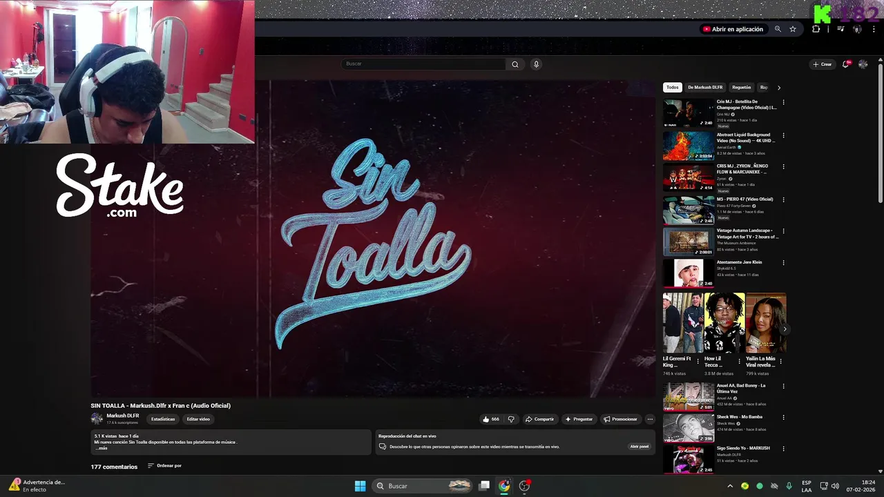The image size is (884, 497).
Task: Select the Reguetón filter chip
Action: pos(741,88)
